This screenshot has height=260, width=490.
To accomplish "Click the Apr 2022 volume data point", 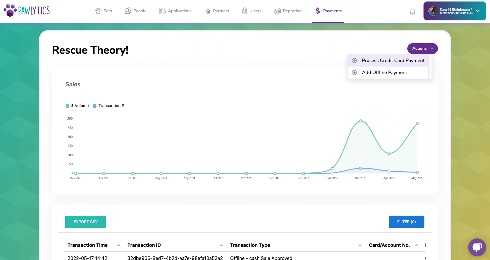I will click(389, 153).
